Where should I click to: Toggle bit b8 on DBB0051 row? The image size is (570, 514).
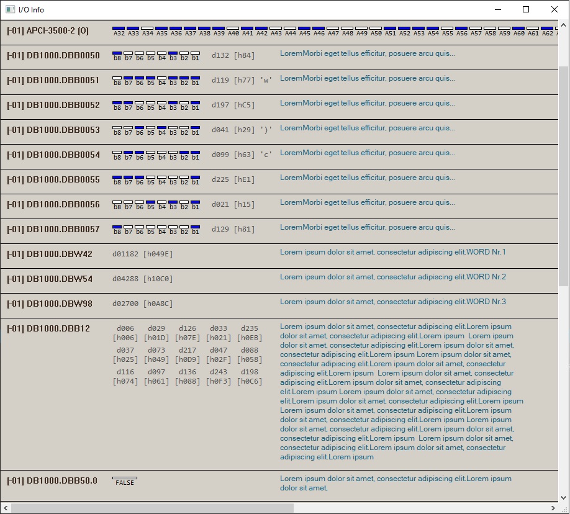coord(117,76)
